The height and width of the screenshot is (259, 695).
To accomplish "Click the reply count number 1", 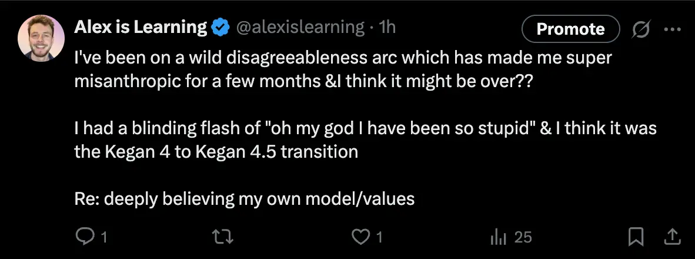I will pyautogui.click(x=104, y=237).
